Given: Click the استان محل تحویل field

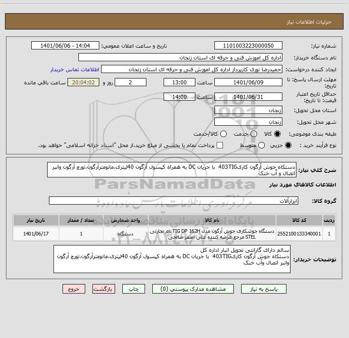Looking at the screenshot, I should pyautogui.click(x=248, y=110).
